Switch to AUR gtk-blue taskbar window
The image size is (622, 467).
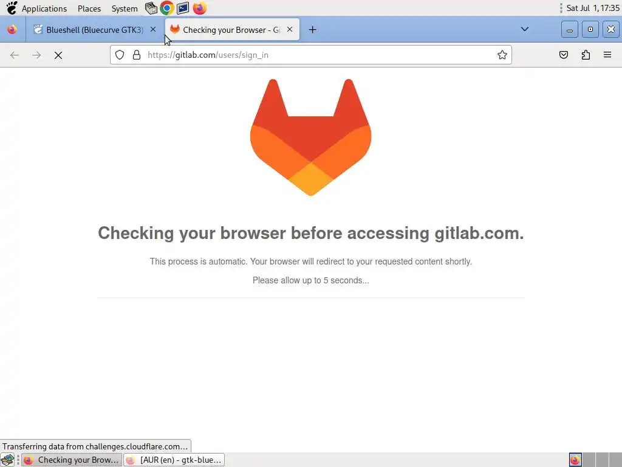(x=174, y=460)
